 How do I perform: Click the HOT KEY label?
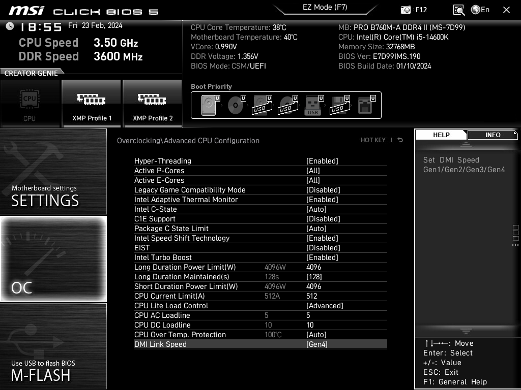373,140
